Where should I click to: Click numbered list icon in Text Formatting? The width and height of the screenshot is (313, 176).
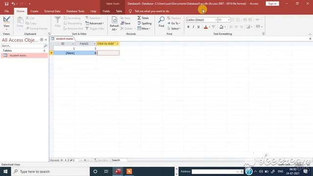click(238, 20)
